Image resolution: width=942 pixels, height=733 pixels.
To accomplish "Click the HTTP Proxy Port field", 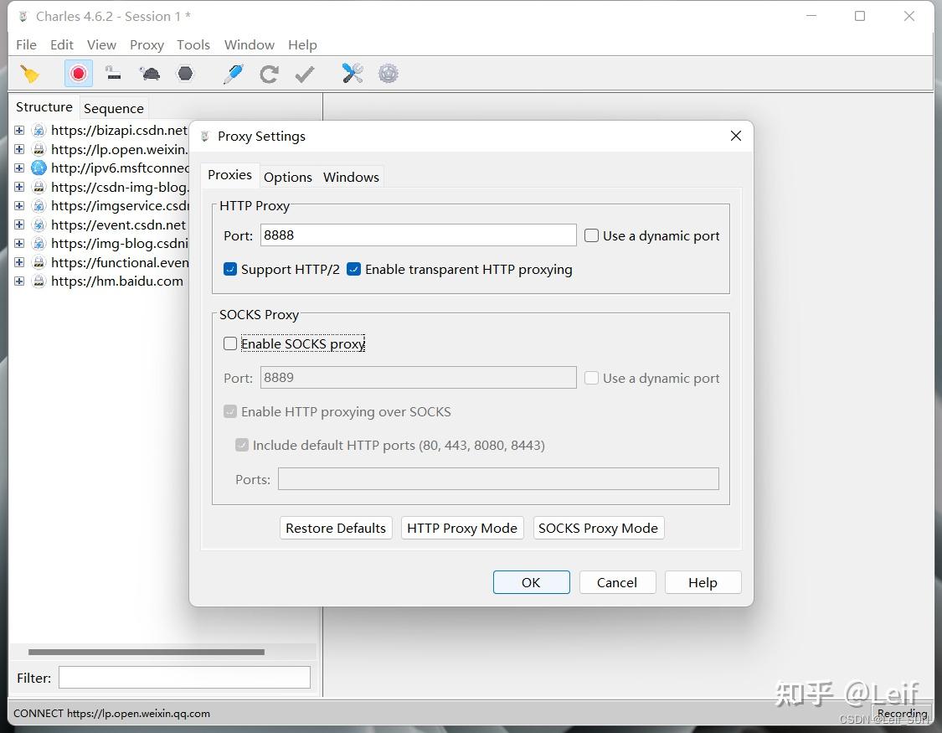I will (418, 235).
